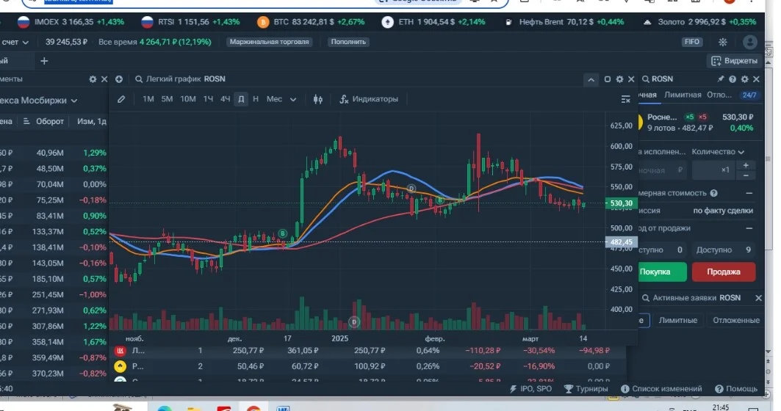The height and width of the screenshot is (411, 781).
Task: Click the ×1 quantity input field
Action: point(713,170)
